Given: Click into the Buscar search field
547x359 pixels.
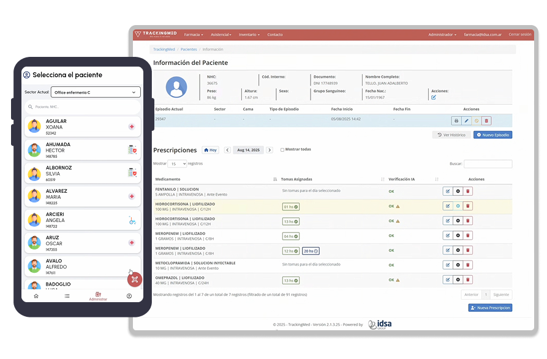Looking at the screenshot, I should tap(488, 164).
